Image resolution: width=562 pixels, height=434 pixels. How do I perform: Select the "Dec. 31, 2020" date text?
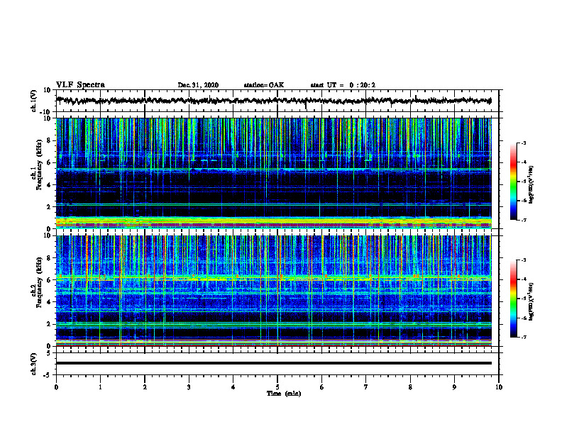click(198, 85)
